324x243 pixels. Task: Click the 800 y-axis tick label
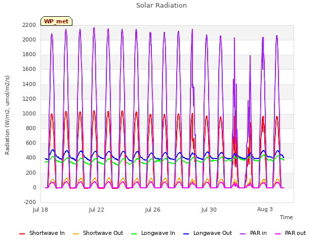[31, 129]
